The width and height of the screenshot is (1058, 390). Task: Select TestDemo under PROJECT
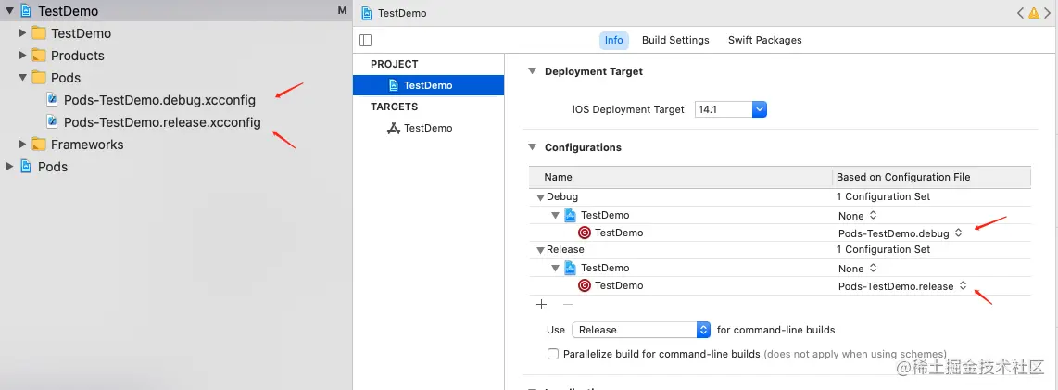pyautogui.click(x=428, y=85)
